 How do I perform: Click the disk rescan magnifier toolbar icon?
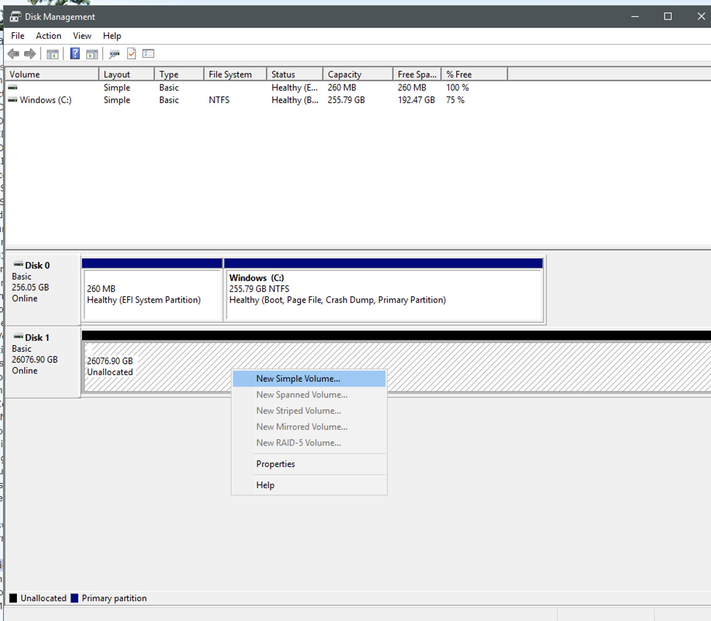pos(114,54)
